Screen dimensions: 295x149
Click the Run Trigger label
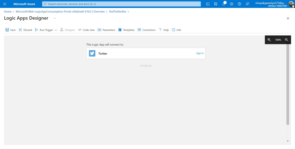(46, 30)
